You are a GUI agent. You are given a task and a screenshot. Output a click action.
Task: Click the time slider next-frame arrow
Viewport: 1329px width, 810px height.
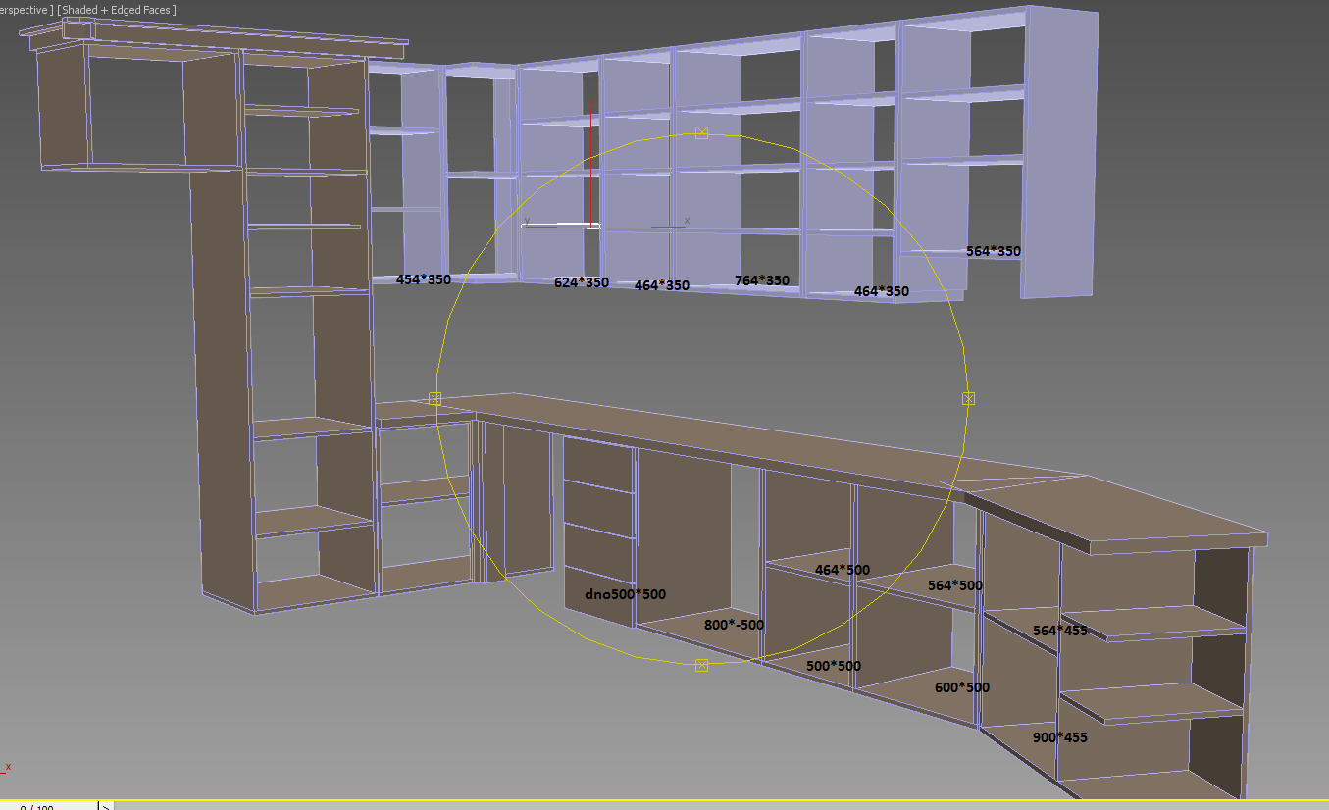click(105, 806)
